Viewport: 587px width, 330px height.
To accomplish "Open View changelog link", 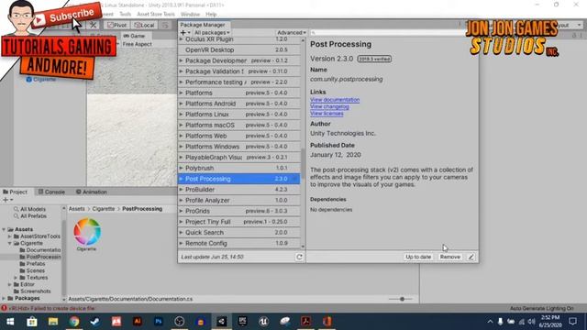I will point(329,106).
